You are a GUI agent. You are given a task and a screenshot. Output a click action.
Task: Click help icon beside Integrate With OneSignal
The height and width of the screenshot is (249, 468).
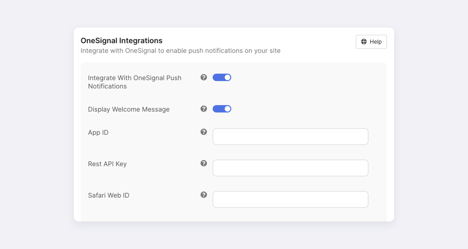[x=204, y=77]
